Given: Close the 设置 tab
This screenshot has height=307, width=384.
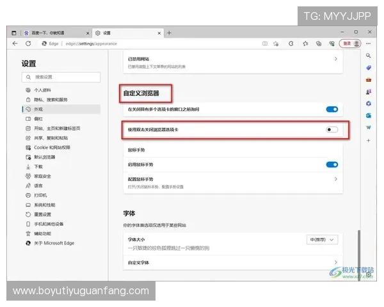Looking at the screenshot, I should [x=159, y=33].
